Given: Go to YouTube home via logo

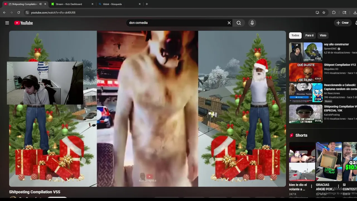Looking at the screenshot, I should pyautogui.click(x=24, y=23).
